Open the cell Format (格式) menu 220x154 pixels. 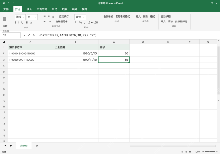(153, 17)
